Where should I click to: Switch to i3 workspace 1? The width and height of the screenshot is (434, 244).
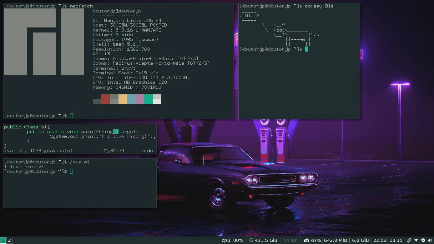(x=3, y=240)
